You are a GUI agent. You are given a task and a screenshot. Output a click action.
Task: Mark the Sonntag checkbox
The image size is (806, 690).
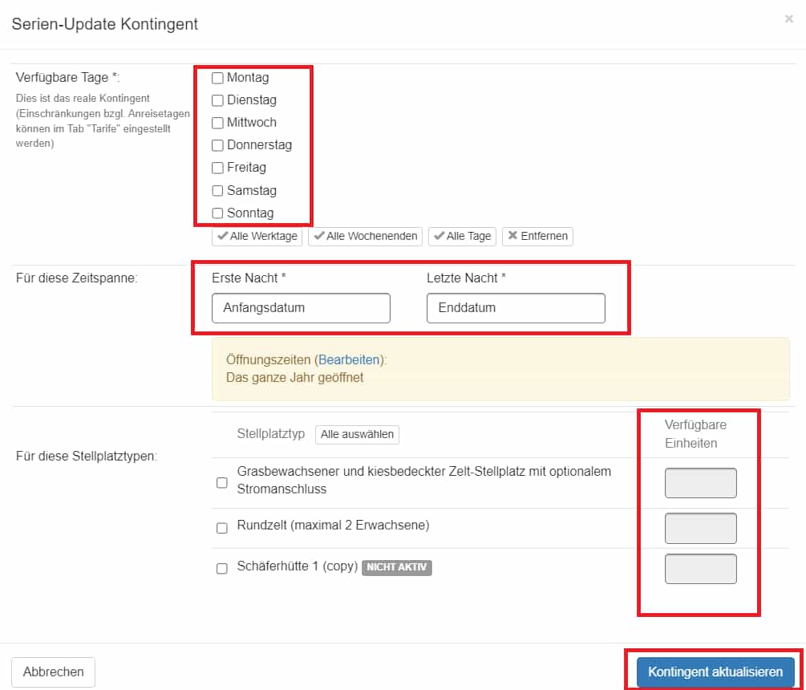click(x=217, y=213)
